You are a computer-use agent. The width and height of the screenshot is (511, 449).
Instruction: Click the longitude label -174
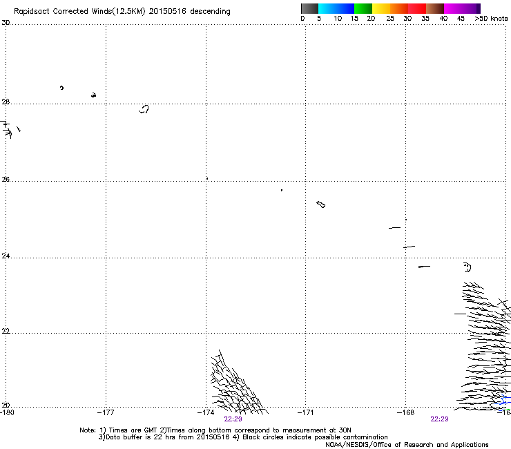tap(206, 412)
